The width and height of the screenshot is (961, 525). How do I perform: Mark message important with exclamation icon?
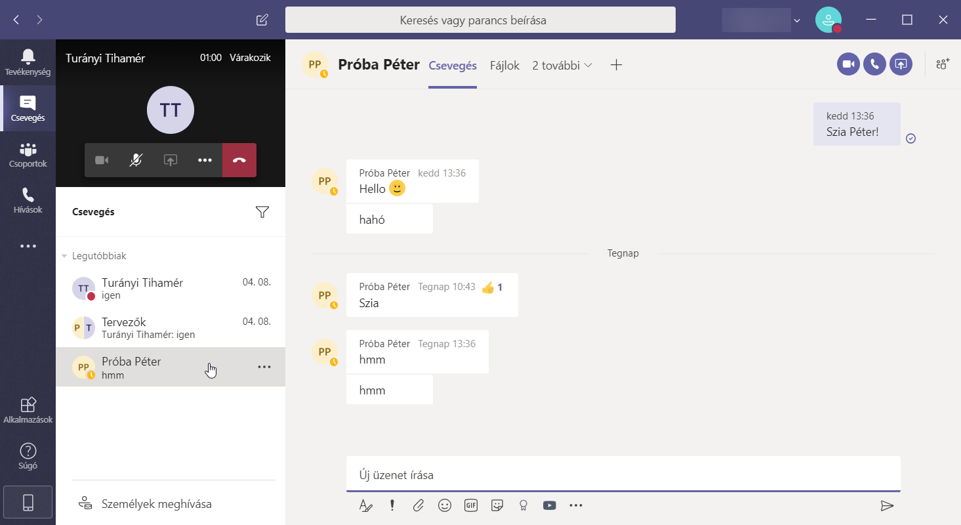392,505
